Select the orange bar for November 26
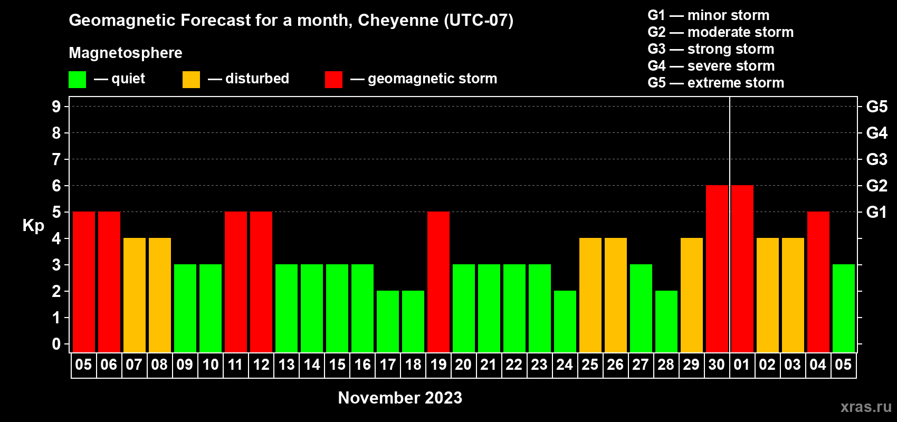Screen dimensions: 897x422 click(616, 295)
